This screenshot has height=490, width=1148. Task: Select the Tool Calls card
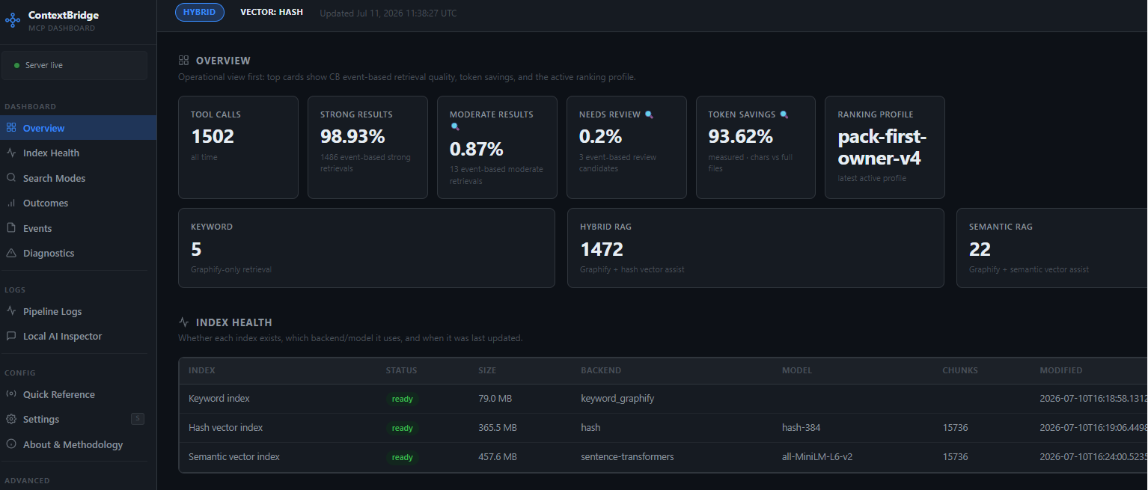238,147
